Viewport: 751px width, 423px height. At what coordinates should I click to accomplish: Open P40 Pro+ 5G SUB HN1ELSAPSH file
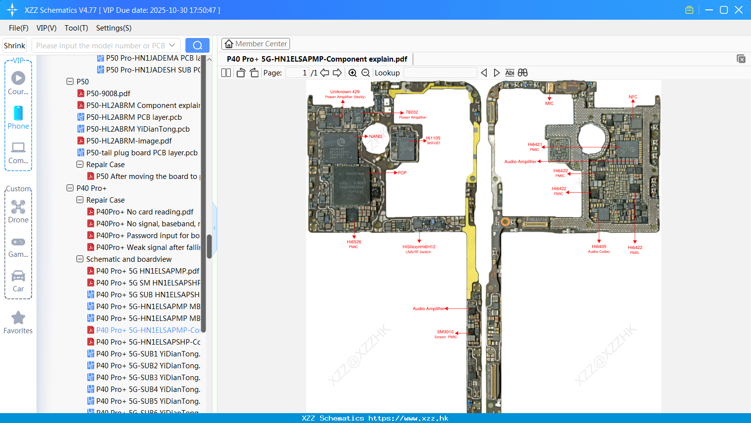144,294
